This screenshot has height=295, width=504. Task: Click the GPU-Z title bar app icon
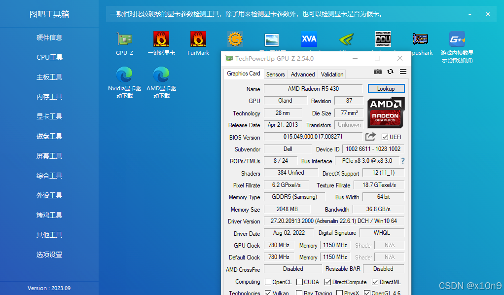[x=229, y=58]
